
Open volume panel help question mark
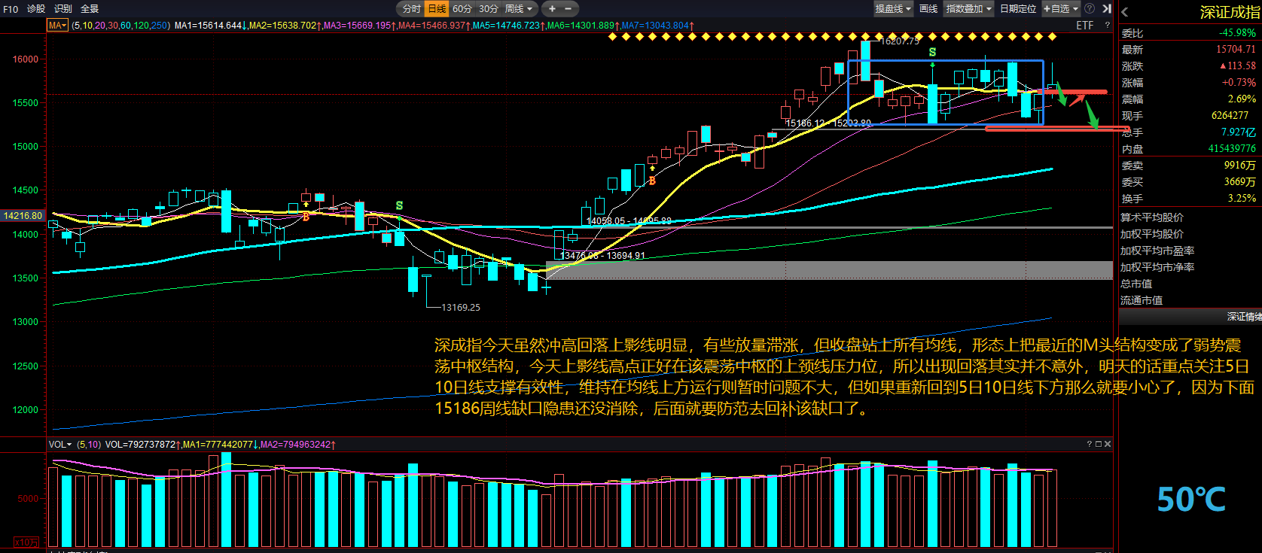(1089, 445)
